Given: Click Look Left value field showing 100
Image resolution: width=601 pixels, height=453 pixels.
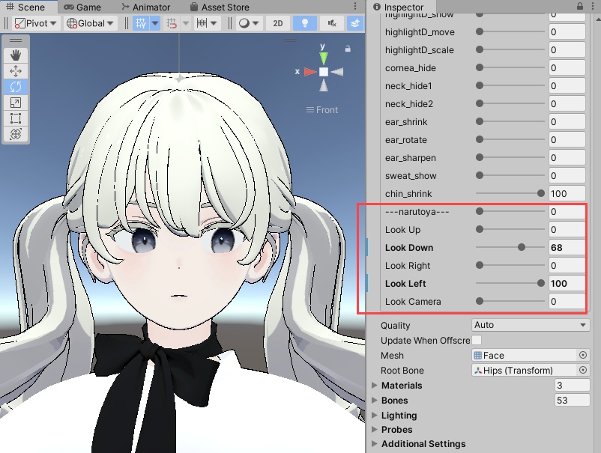Looking at the screenshot, I should click(567, 283).
